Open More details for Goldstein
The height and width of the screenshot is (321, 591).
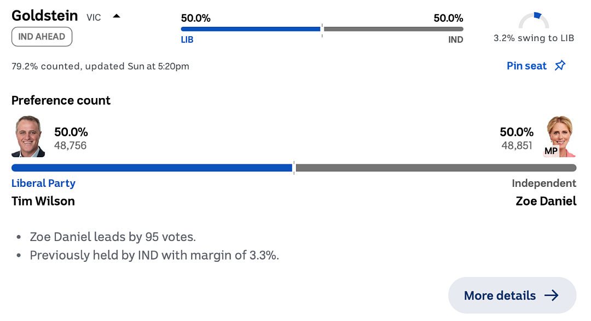coord(512,295)
